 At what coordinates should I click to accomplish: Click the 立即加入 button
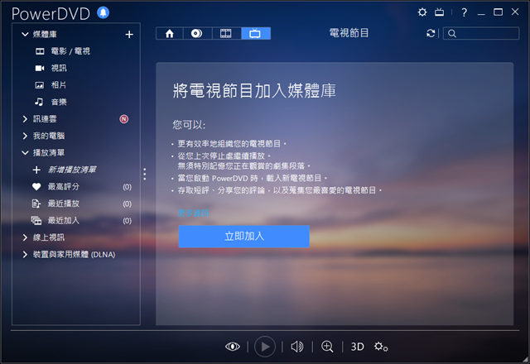[243, 237]
